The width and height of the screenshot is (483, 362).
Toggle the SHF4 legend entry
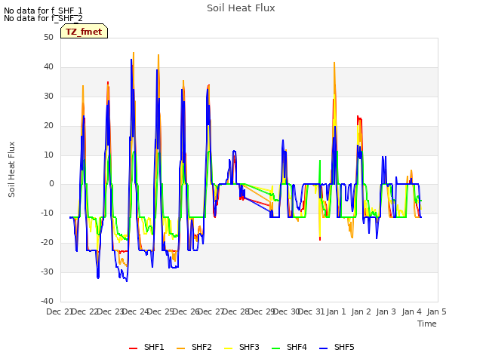[x=289, y=347]
